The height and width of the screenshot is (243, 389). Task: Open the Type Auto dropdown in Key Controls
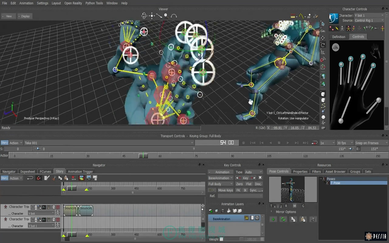coord(253,172)
